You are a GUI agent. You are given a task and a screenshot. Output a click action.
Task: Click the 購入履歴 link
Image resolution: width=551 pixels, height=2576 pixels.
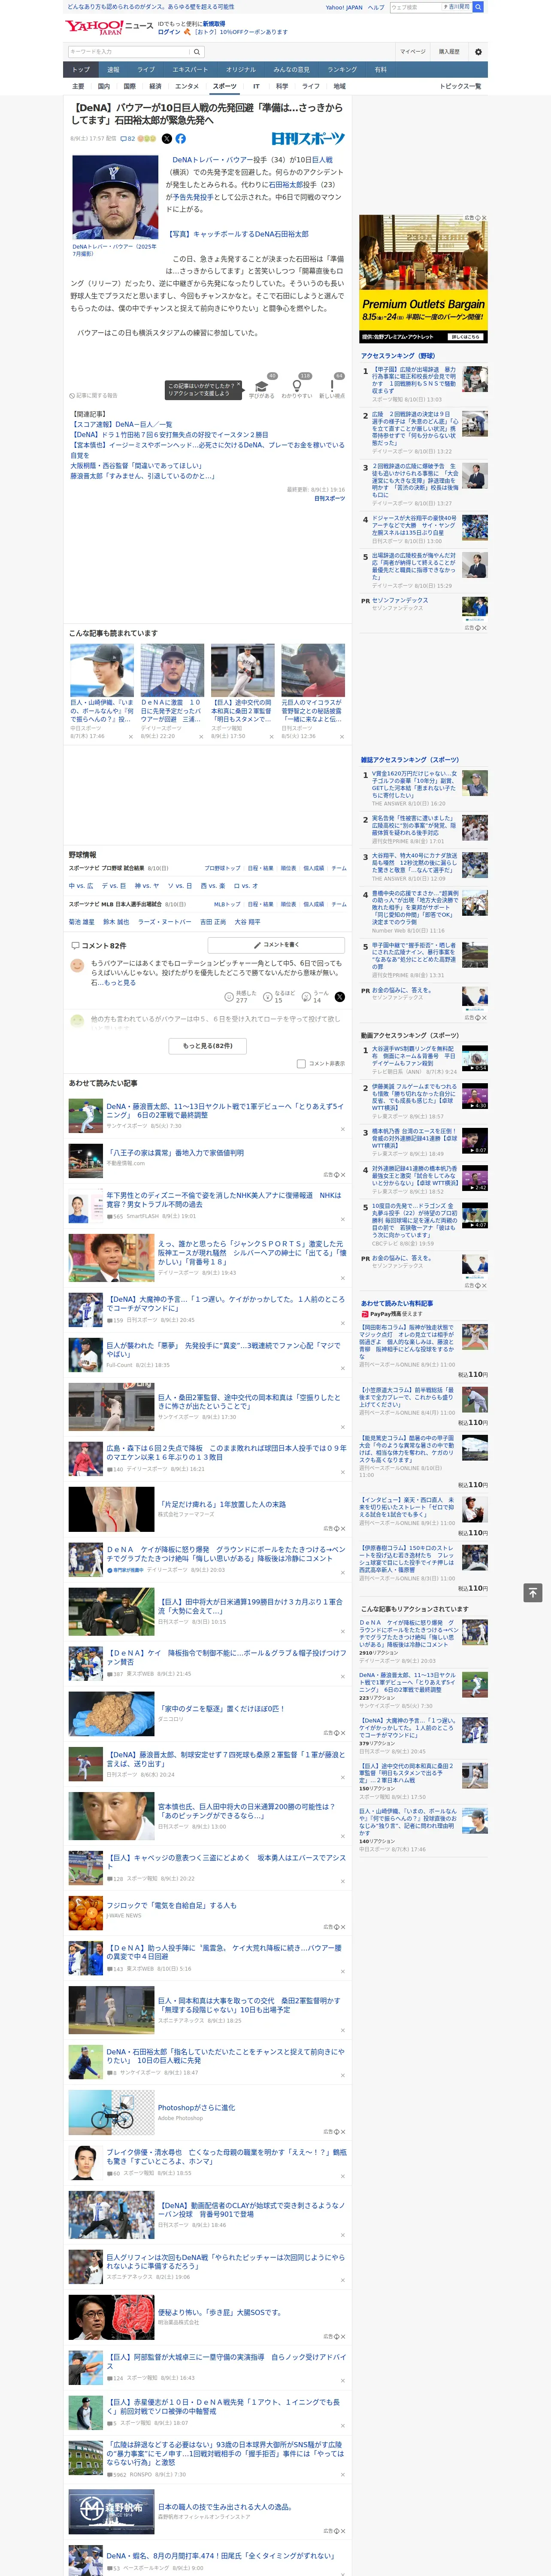pyautogui.click(x=449, y=51)
